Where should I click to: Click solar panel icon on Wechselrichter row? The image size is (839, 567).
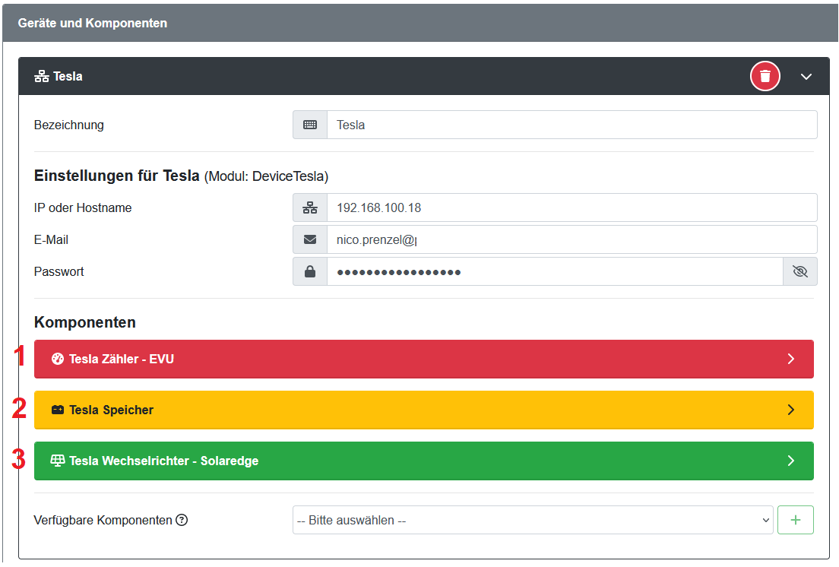[x=57, y=461]
